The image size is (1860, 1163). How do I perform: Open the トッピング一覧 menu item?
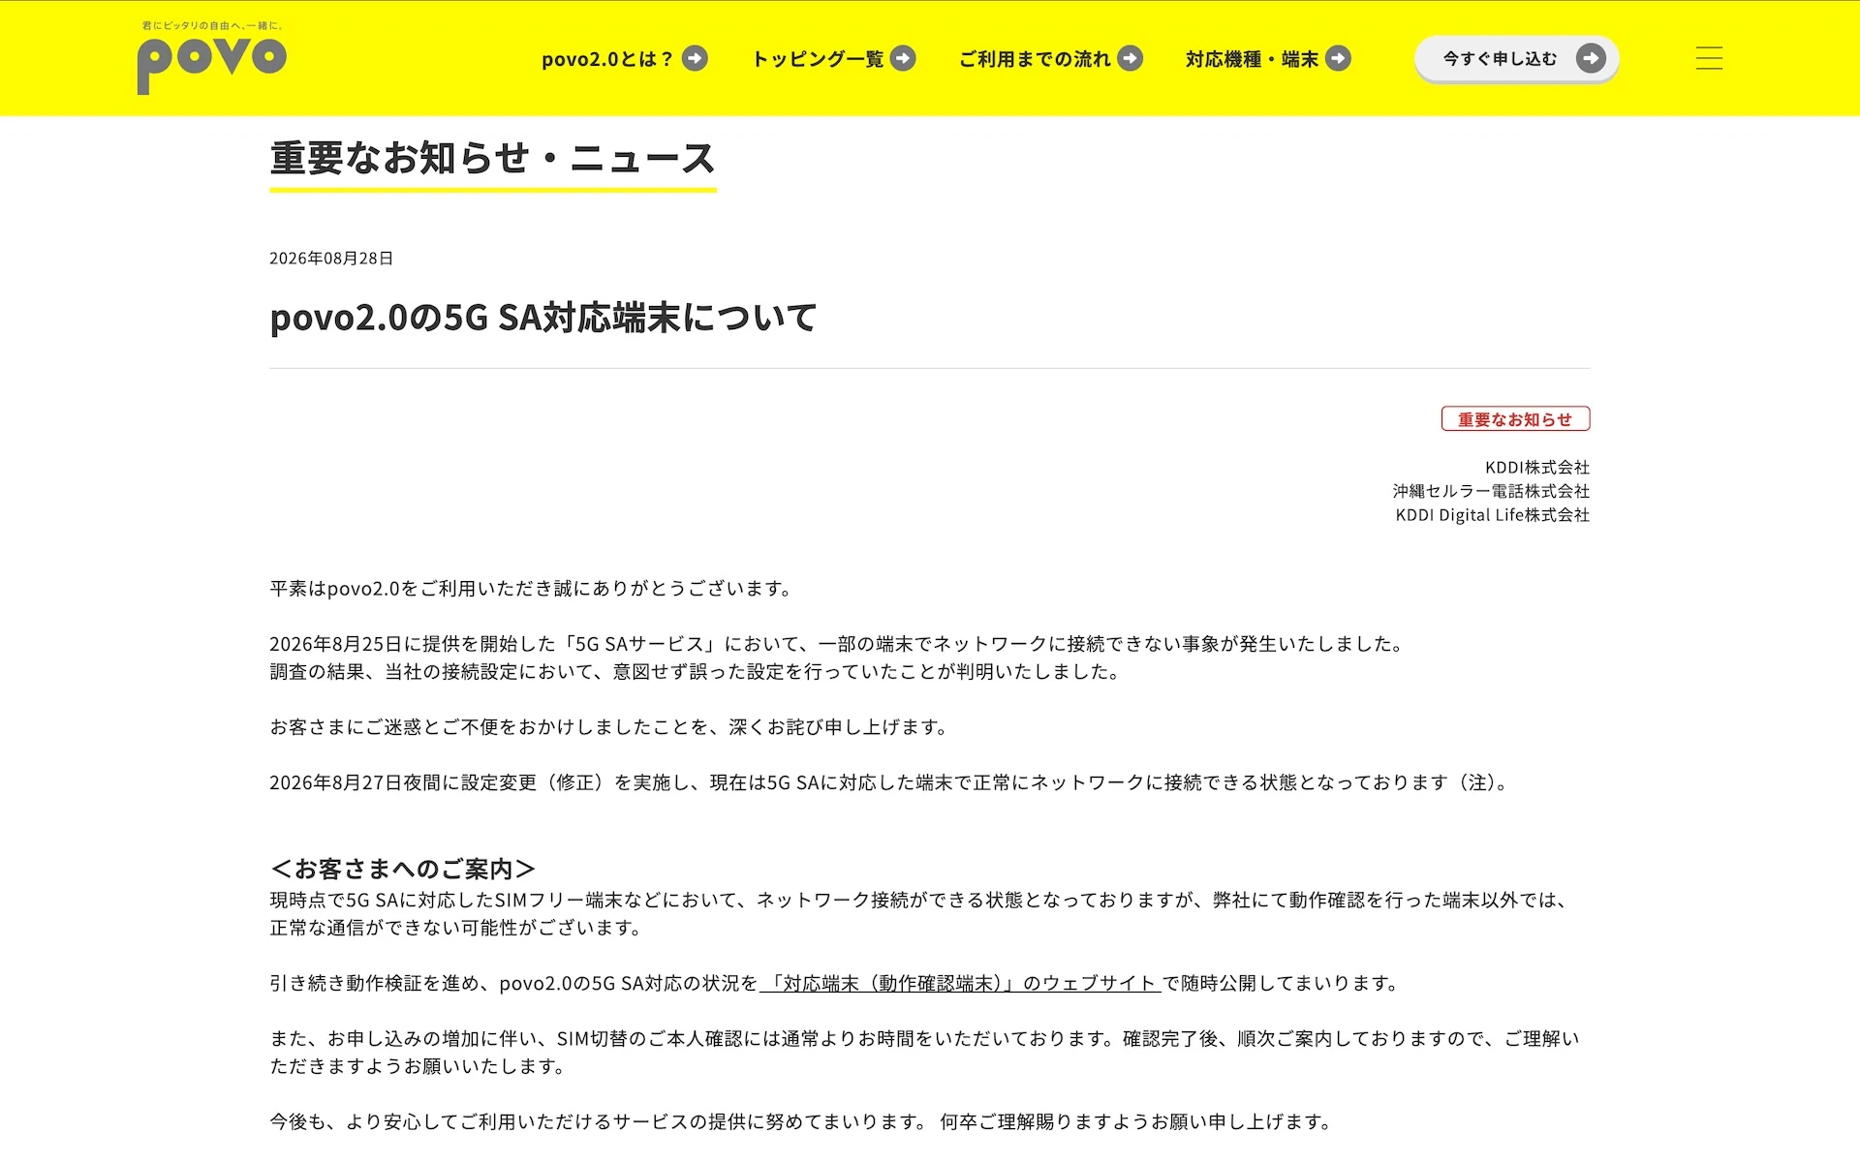click(833, 59)
